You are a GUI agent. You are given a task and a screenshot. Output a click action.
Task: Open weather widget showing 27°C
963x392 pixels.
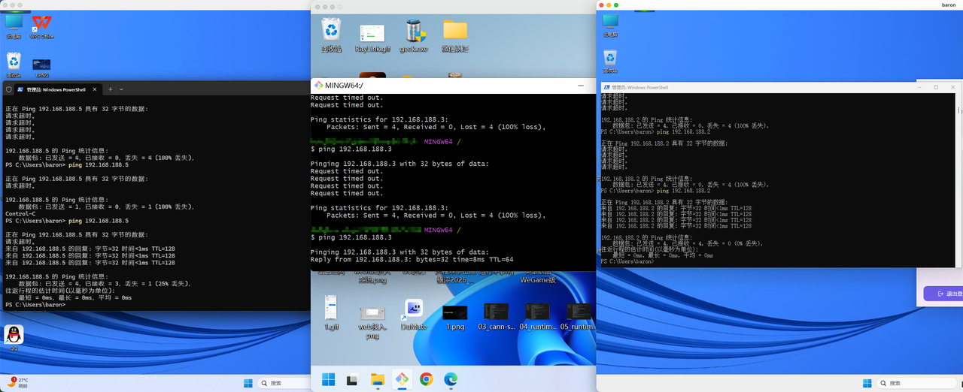pyautogui.click(x=18, y=382)
